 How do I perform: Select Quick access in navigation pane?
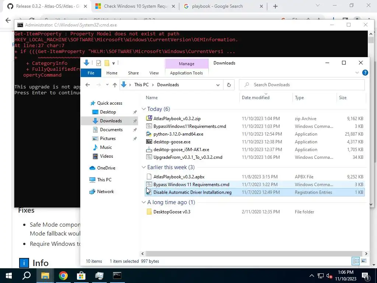coord(109,103)
